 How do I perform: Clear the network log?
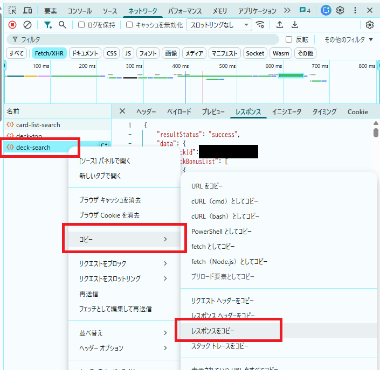[x=27, y=25]
